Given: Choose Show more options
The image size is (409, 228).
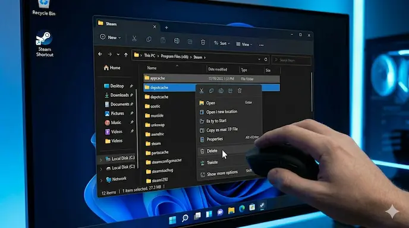Looking at the screenshot, I should coord(226,173).
